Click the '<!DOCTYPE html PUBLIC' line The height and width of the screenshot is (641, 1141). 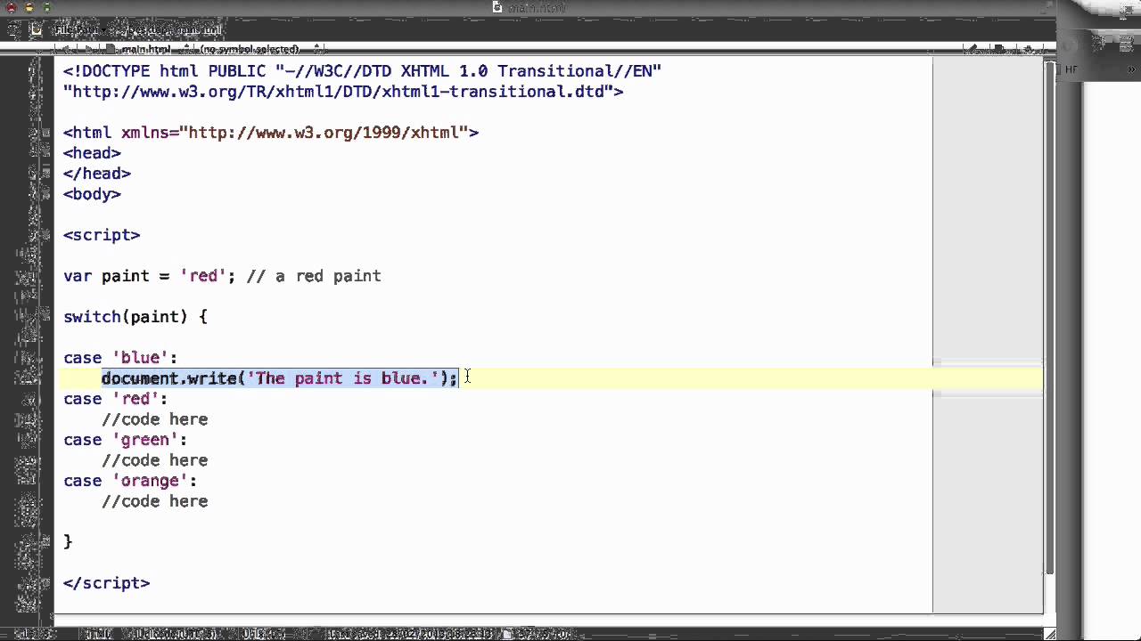coord(362,71)
